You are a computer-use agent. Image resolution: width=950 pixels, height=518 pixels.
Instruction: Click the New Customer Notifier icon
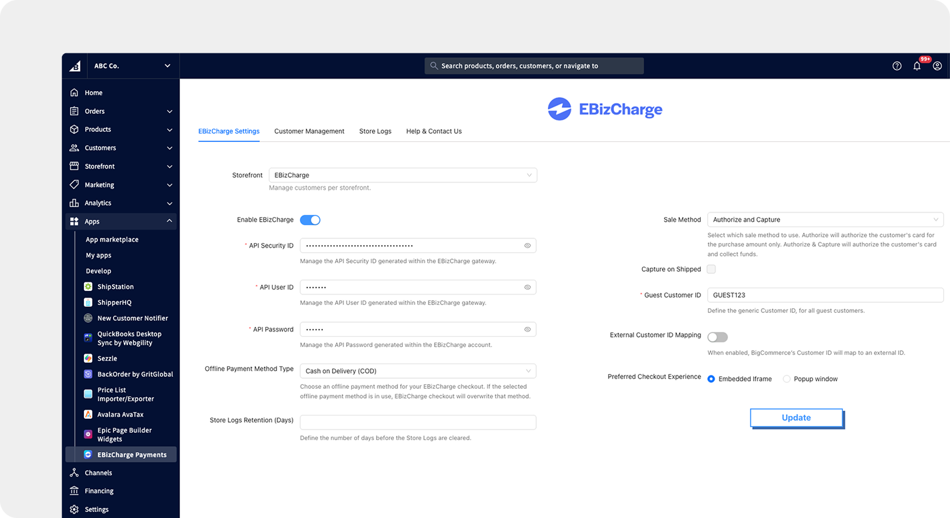[x=88, y=318]
